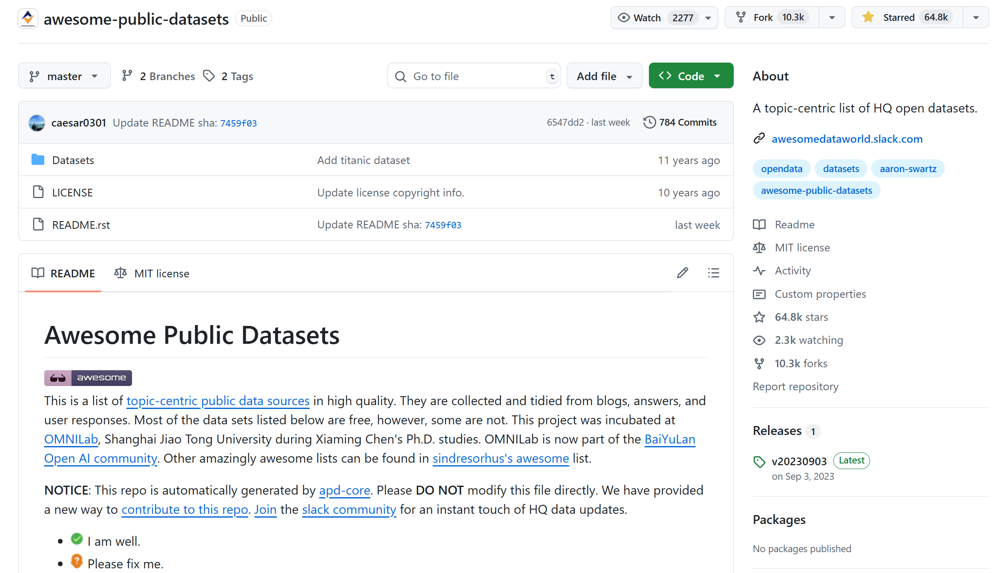Image resolution: width=999 pixels, height=573 pixels.
Task: Open 'topic-centric public data sources' link
Action: (x=218, y=401)
